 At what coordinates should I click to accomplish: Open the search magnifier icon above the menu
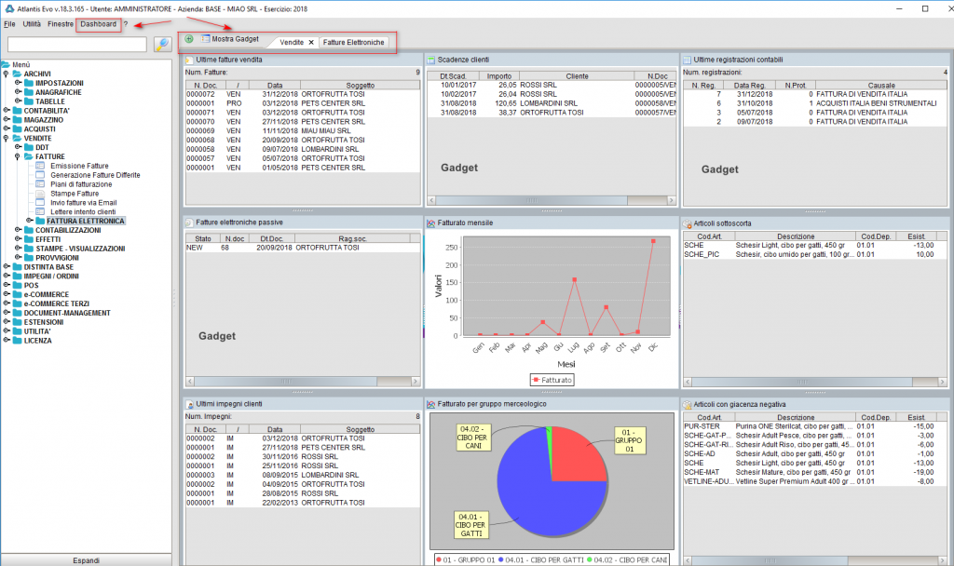162,45
